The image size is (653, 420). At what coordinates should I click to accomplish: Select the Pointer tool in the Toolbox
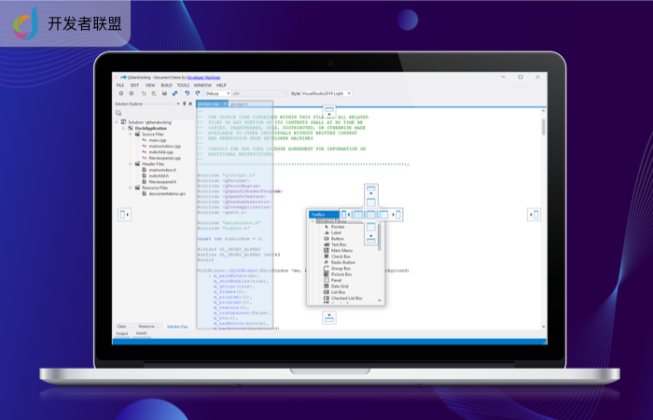click(x=337, y=227)
